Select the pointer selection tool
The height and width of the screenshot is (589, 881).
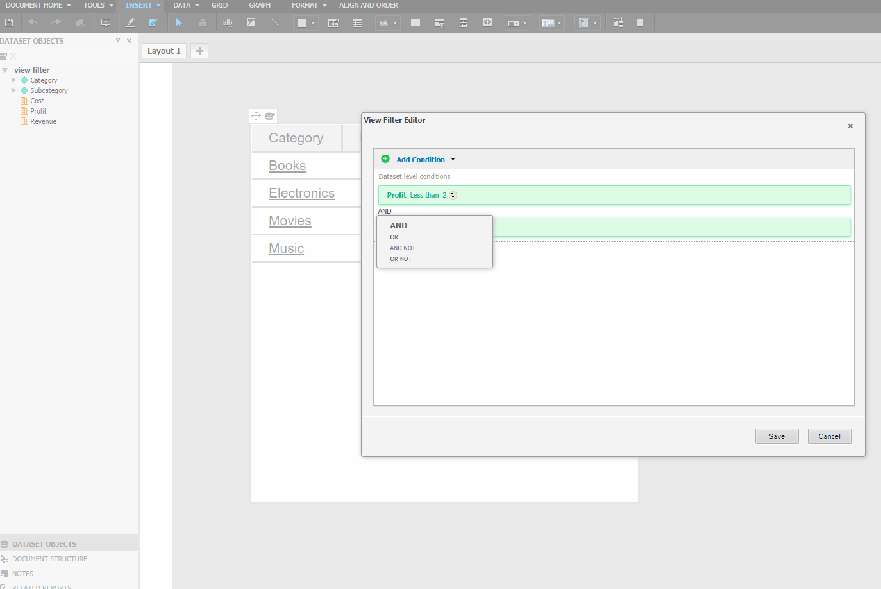(179, 22)
